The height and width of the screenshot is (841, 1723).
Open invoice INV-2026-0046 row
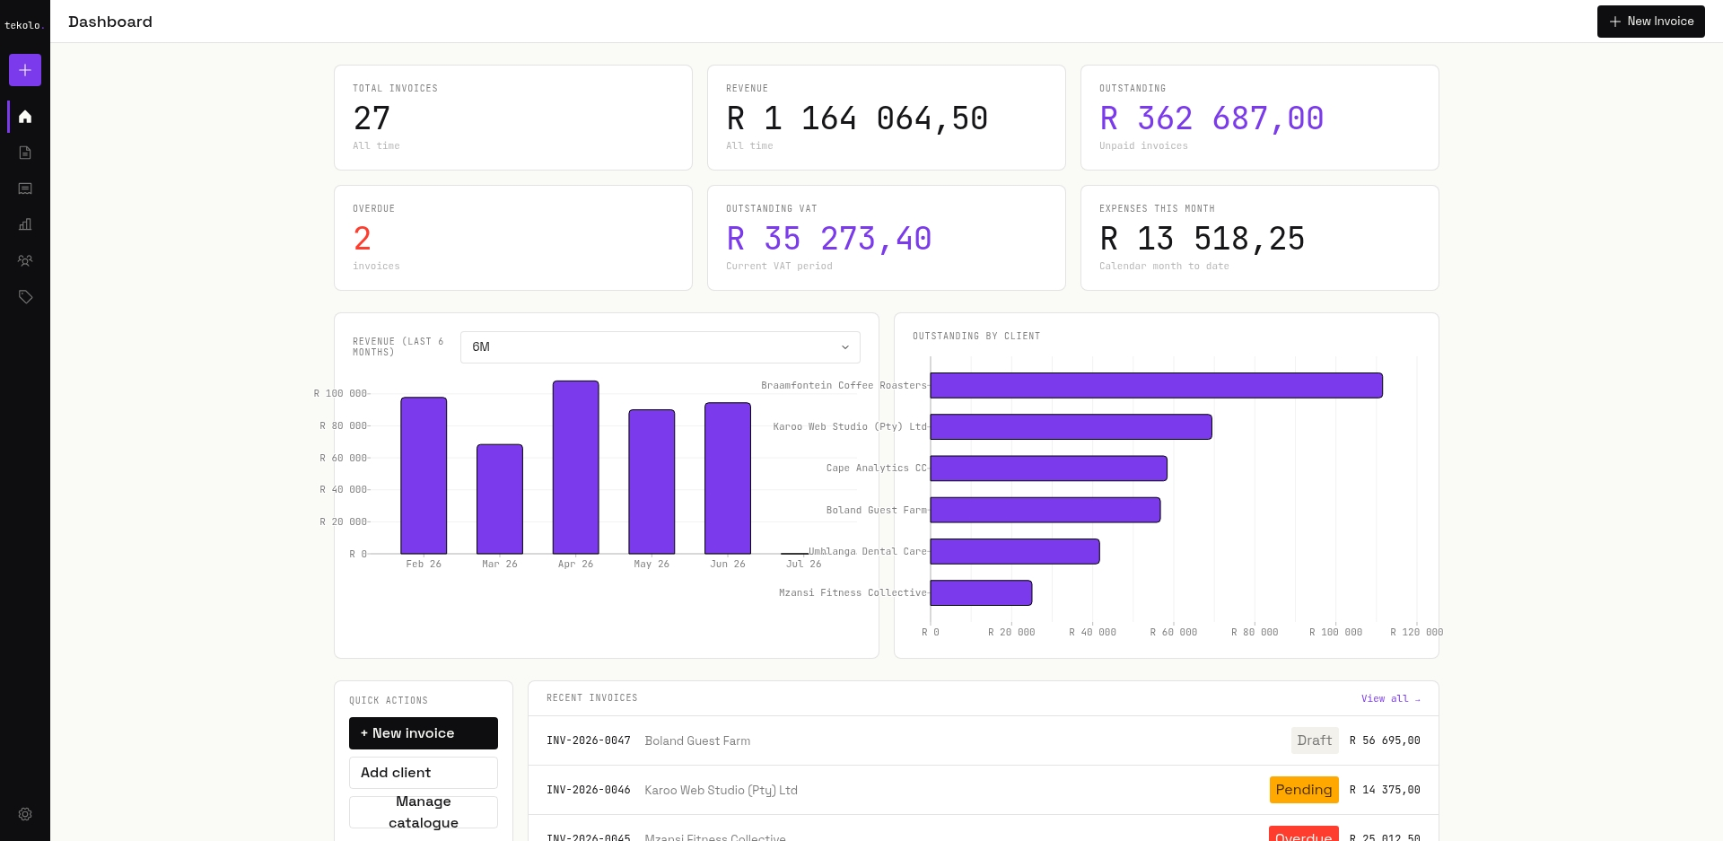[983, 790]
